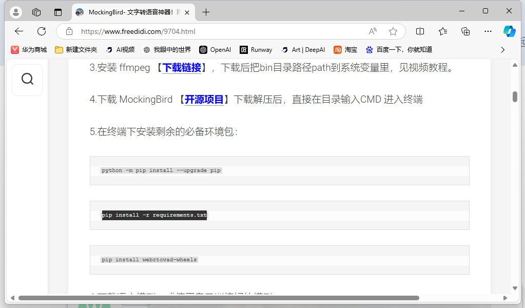Screen dimensions: 525x308
Task: View site information lock icon
Action: [69, 31]
